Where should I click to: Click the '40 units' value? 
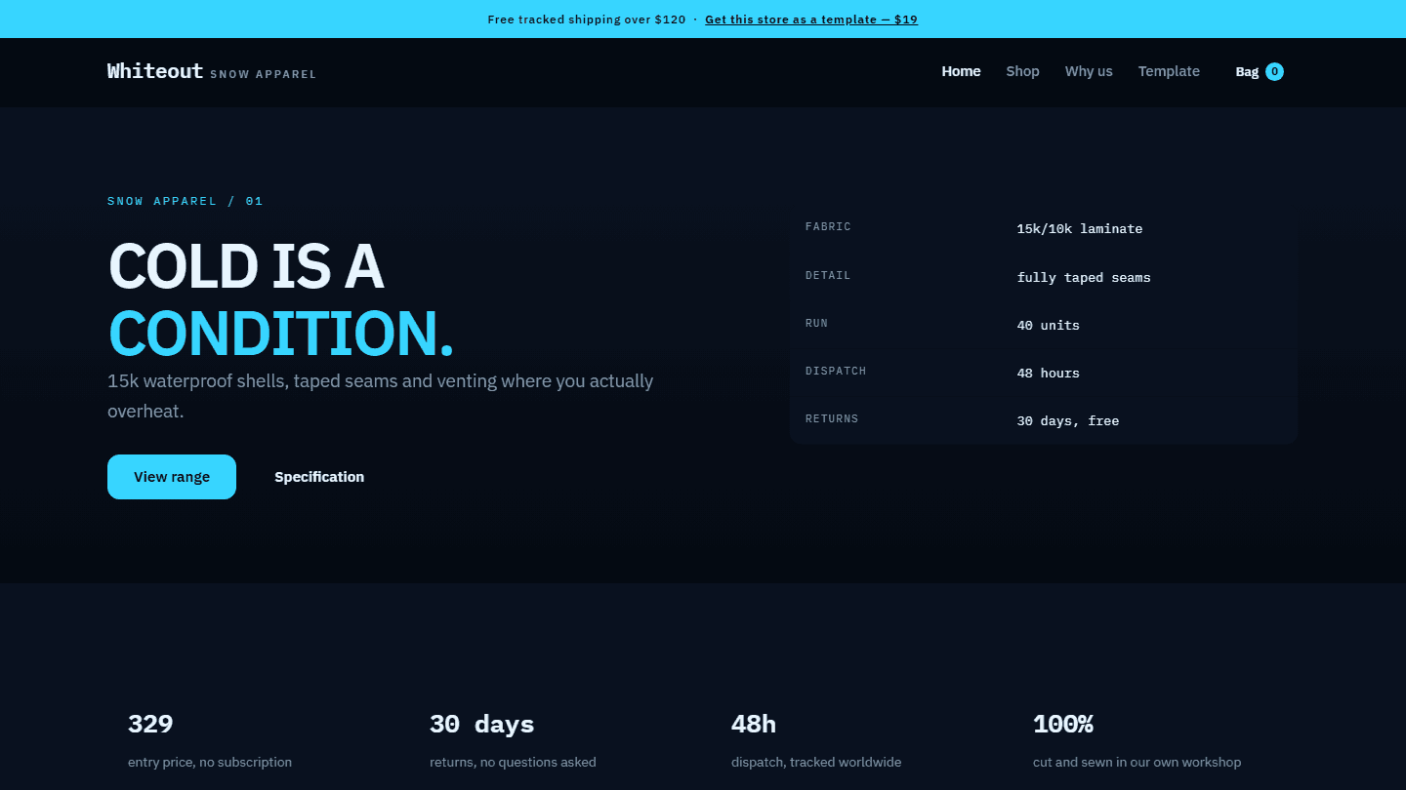point(1049,326)
